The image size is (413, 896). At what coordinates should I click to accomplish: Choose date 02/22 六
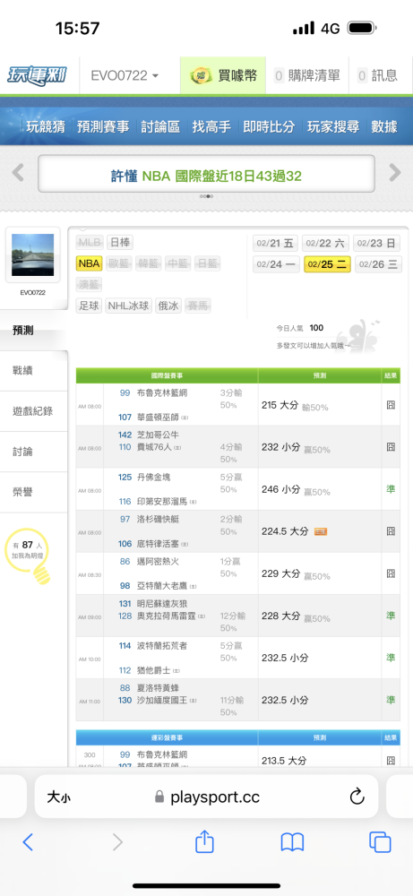[326, 244]
